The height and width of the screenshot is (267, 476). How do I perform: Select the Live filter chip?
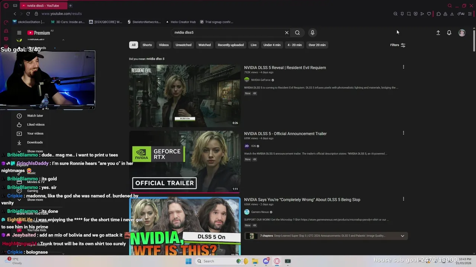[254, 45]
